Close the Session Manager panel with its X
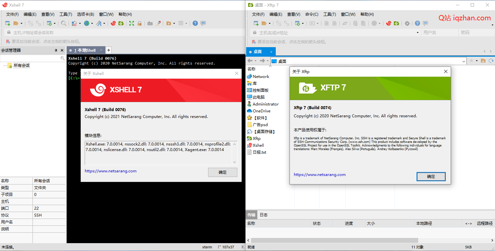 coord(62,50)
